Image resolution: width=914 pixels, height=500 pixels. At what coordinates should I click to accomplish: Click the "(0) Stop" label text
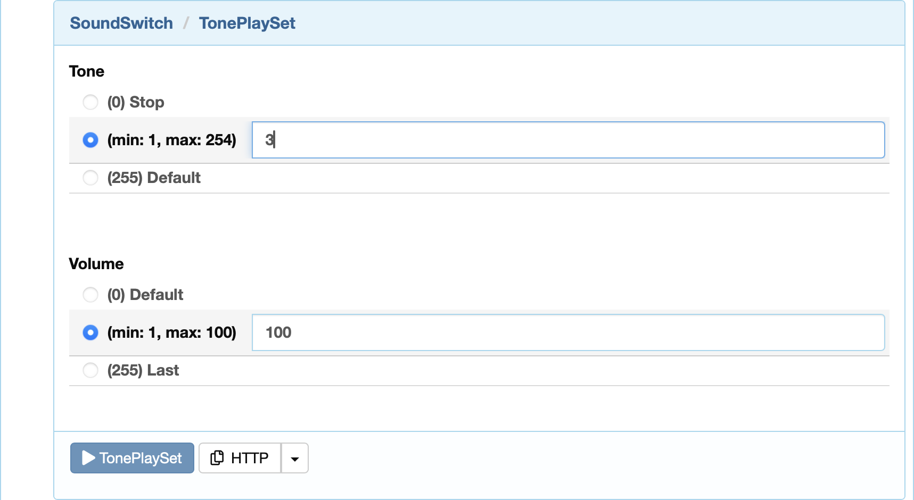136,102
